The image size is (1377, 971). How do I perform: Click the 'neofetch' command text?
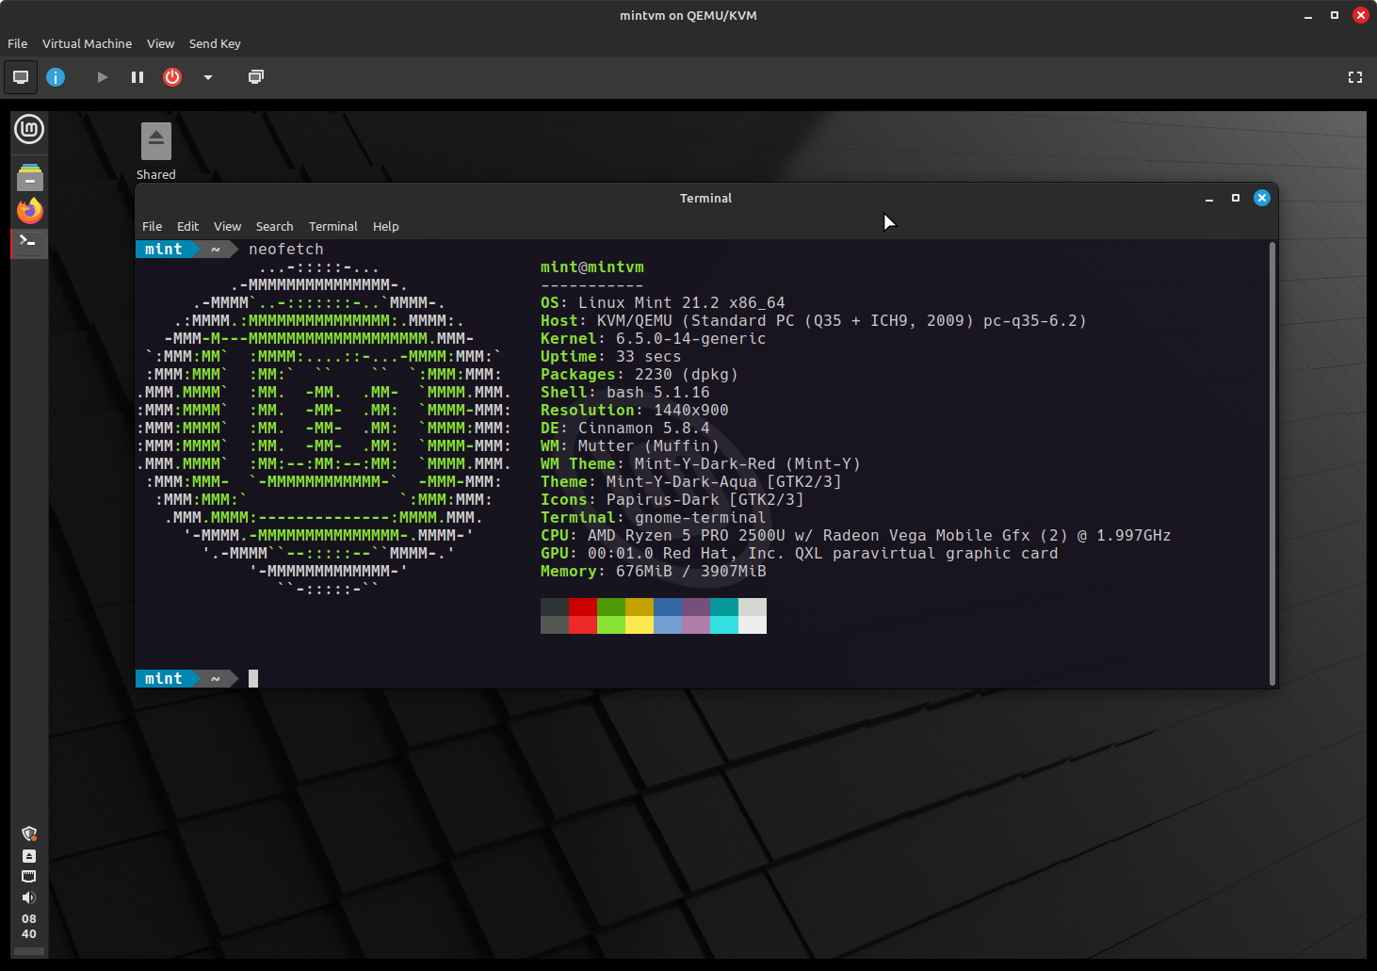coord(286,250)
